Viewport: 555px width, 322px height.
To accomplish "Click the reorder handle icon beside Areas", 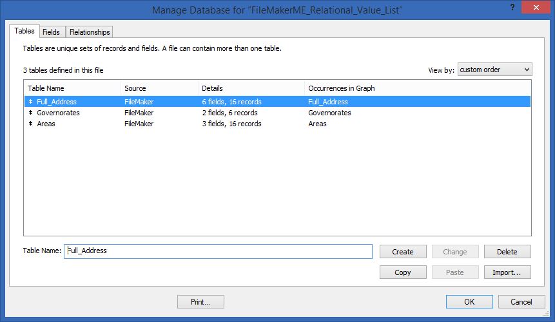I will click(x=31, y=124).
